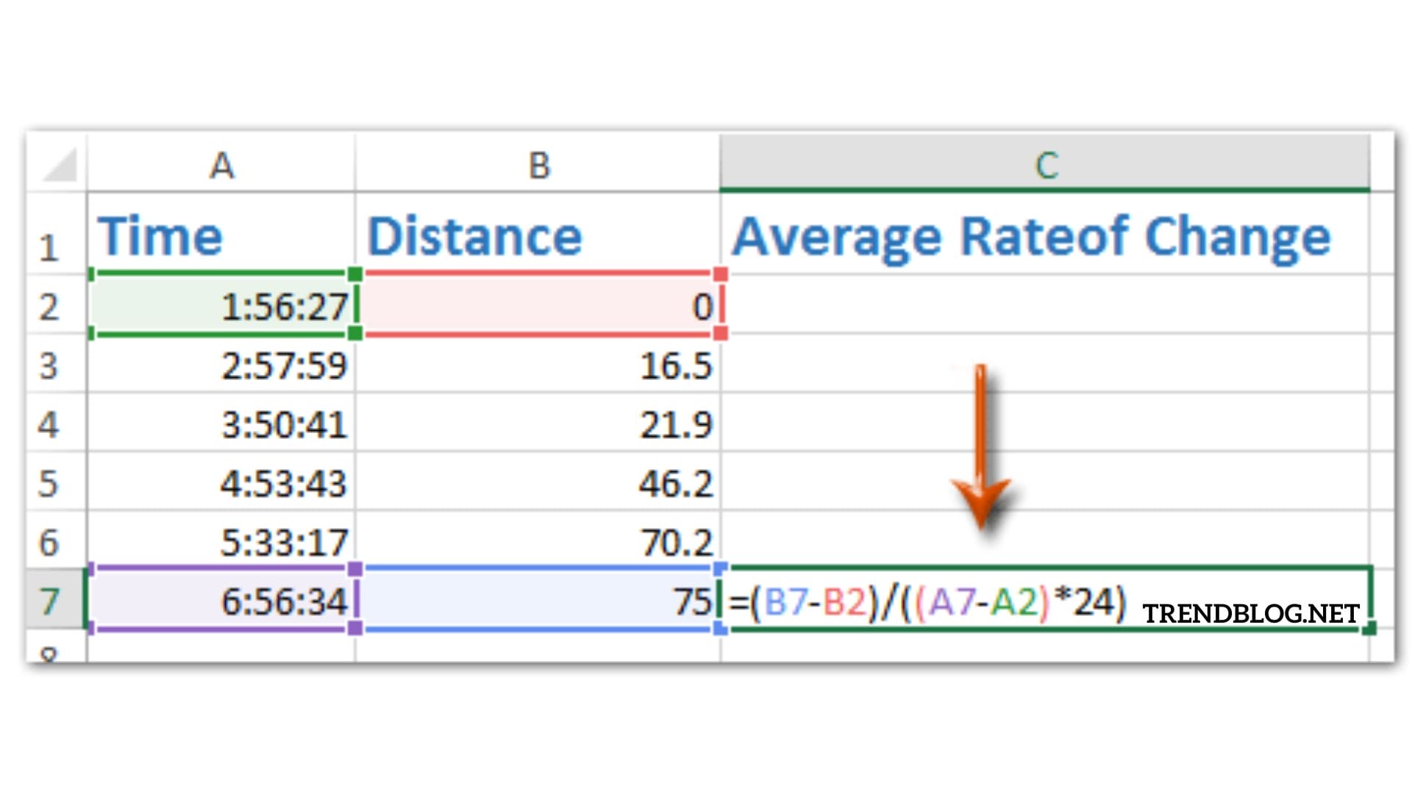Click the Time header cell
The width and height of the screenshot is (1412, 794).
(160, 236)
